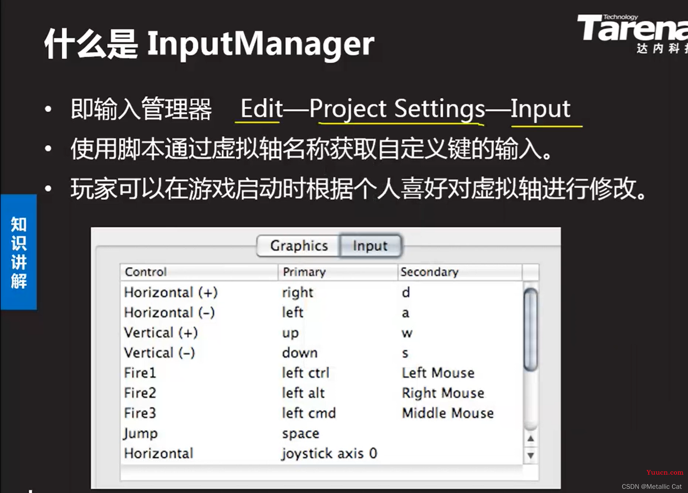Select the Fire2 control row
Viewport: 688px width, 493px height.
[322, 393]
